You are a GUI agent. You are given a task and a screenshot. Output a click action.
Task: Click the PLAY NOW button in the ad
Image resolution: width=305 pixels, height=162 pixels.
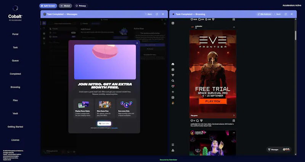tap(213, 101)
